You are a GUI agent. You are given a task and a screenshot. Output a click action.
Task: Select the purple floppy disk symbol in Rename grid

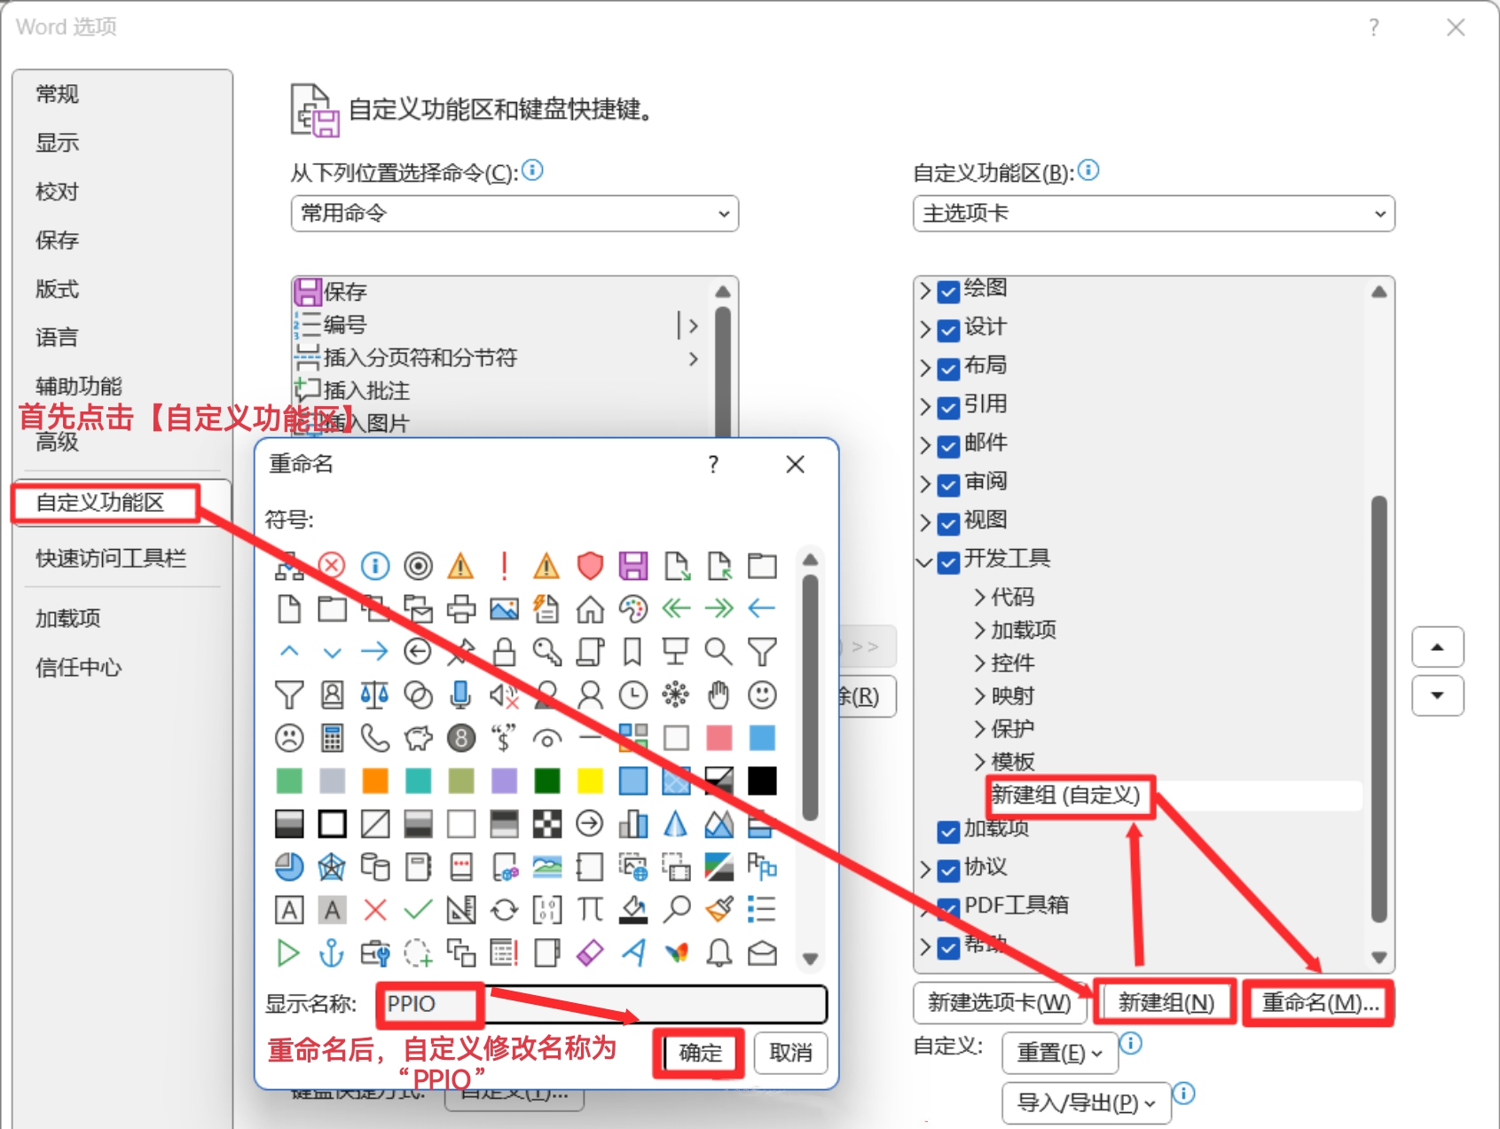[x=632, y=565]
